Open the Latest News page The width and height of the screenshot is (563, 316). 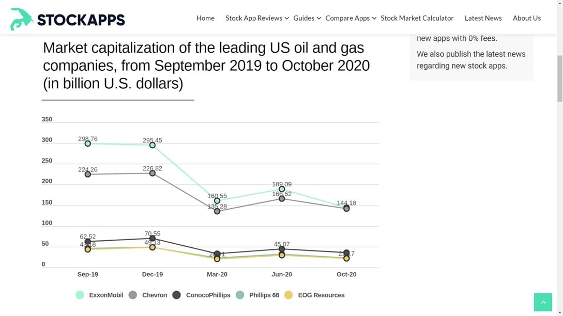(x=483, y=18)
